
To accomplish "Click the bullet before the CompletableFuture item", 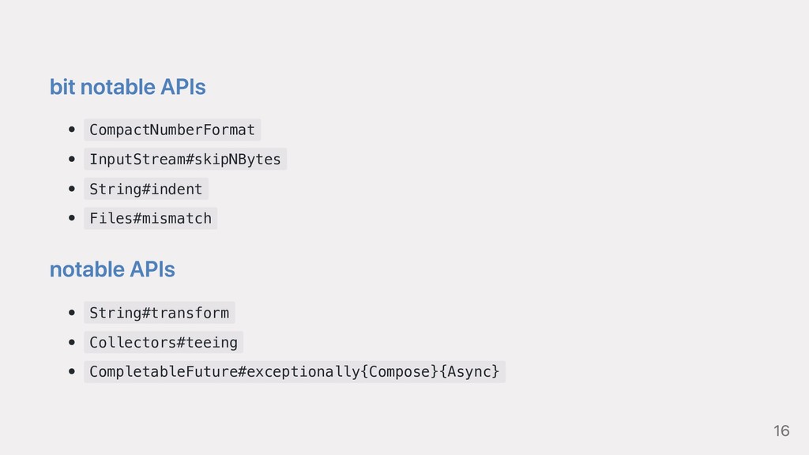I will pyautogui.click(x=72, y=371).
